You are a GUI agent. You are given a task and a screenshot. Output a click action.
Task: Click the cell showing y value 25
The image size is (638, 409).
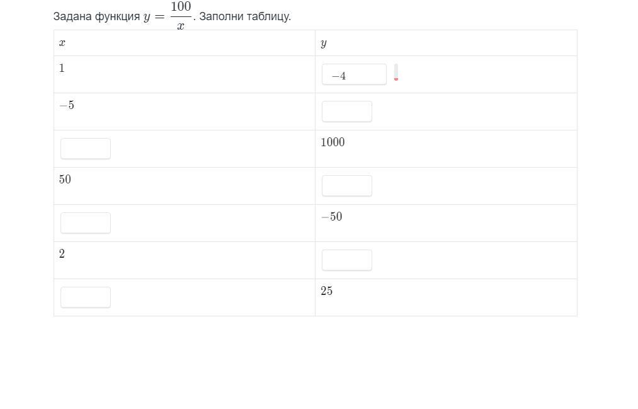pos(446,297)
